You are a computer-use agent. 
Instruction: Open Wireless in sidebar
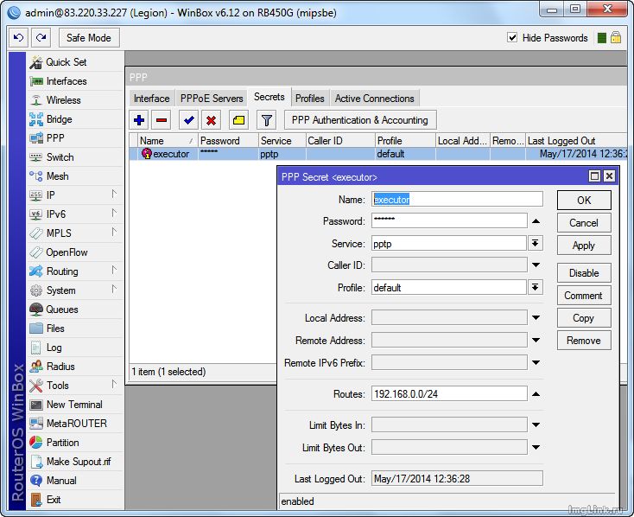pos(75,100)
